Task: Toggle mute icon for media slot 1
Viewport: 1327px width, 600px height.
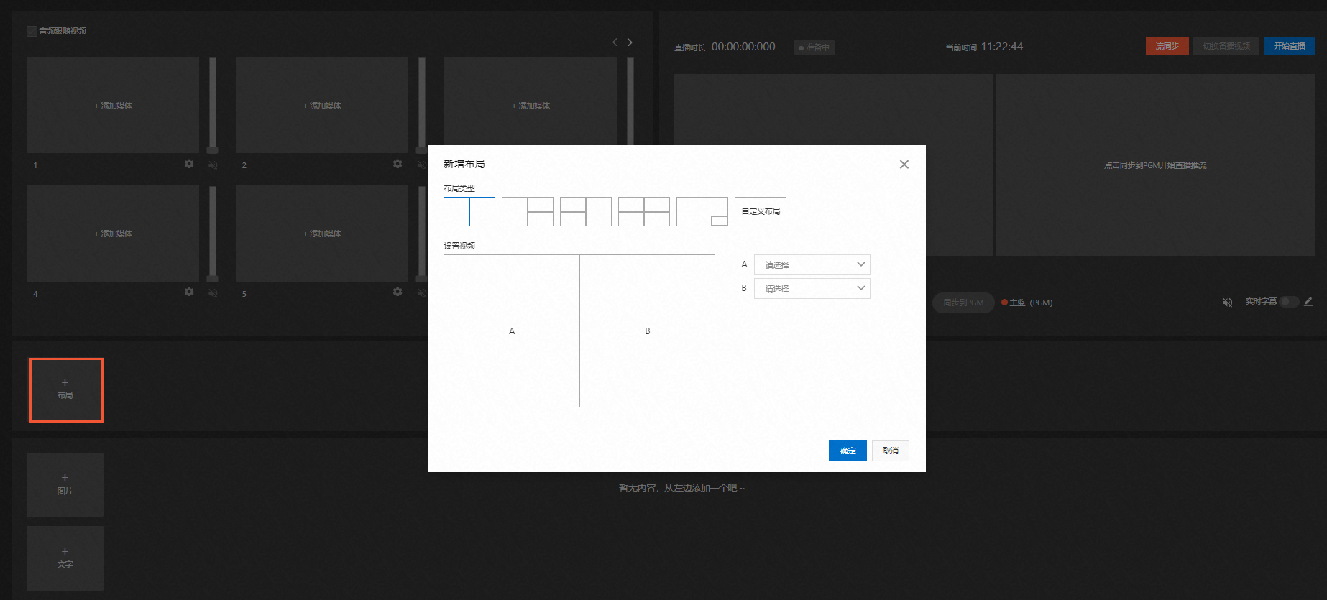Action: (x=213, y=165)
